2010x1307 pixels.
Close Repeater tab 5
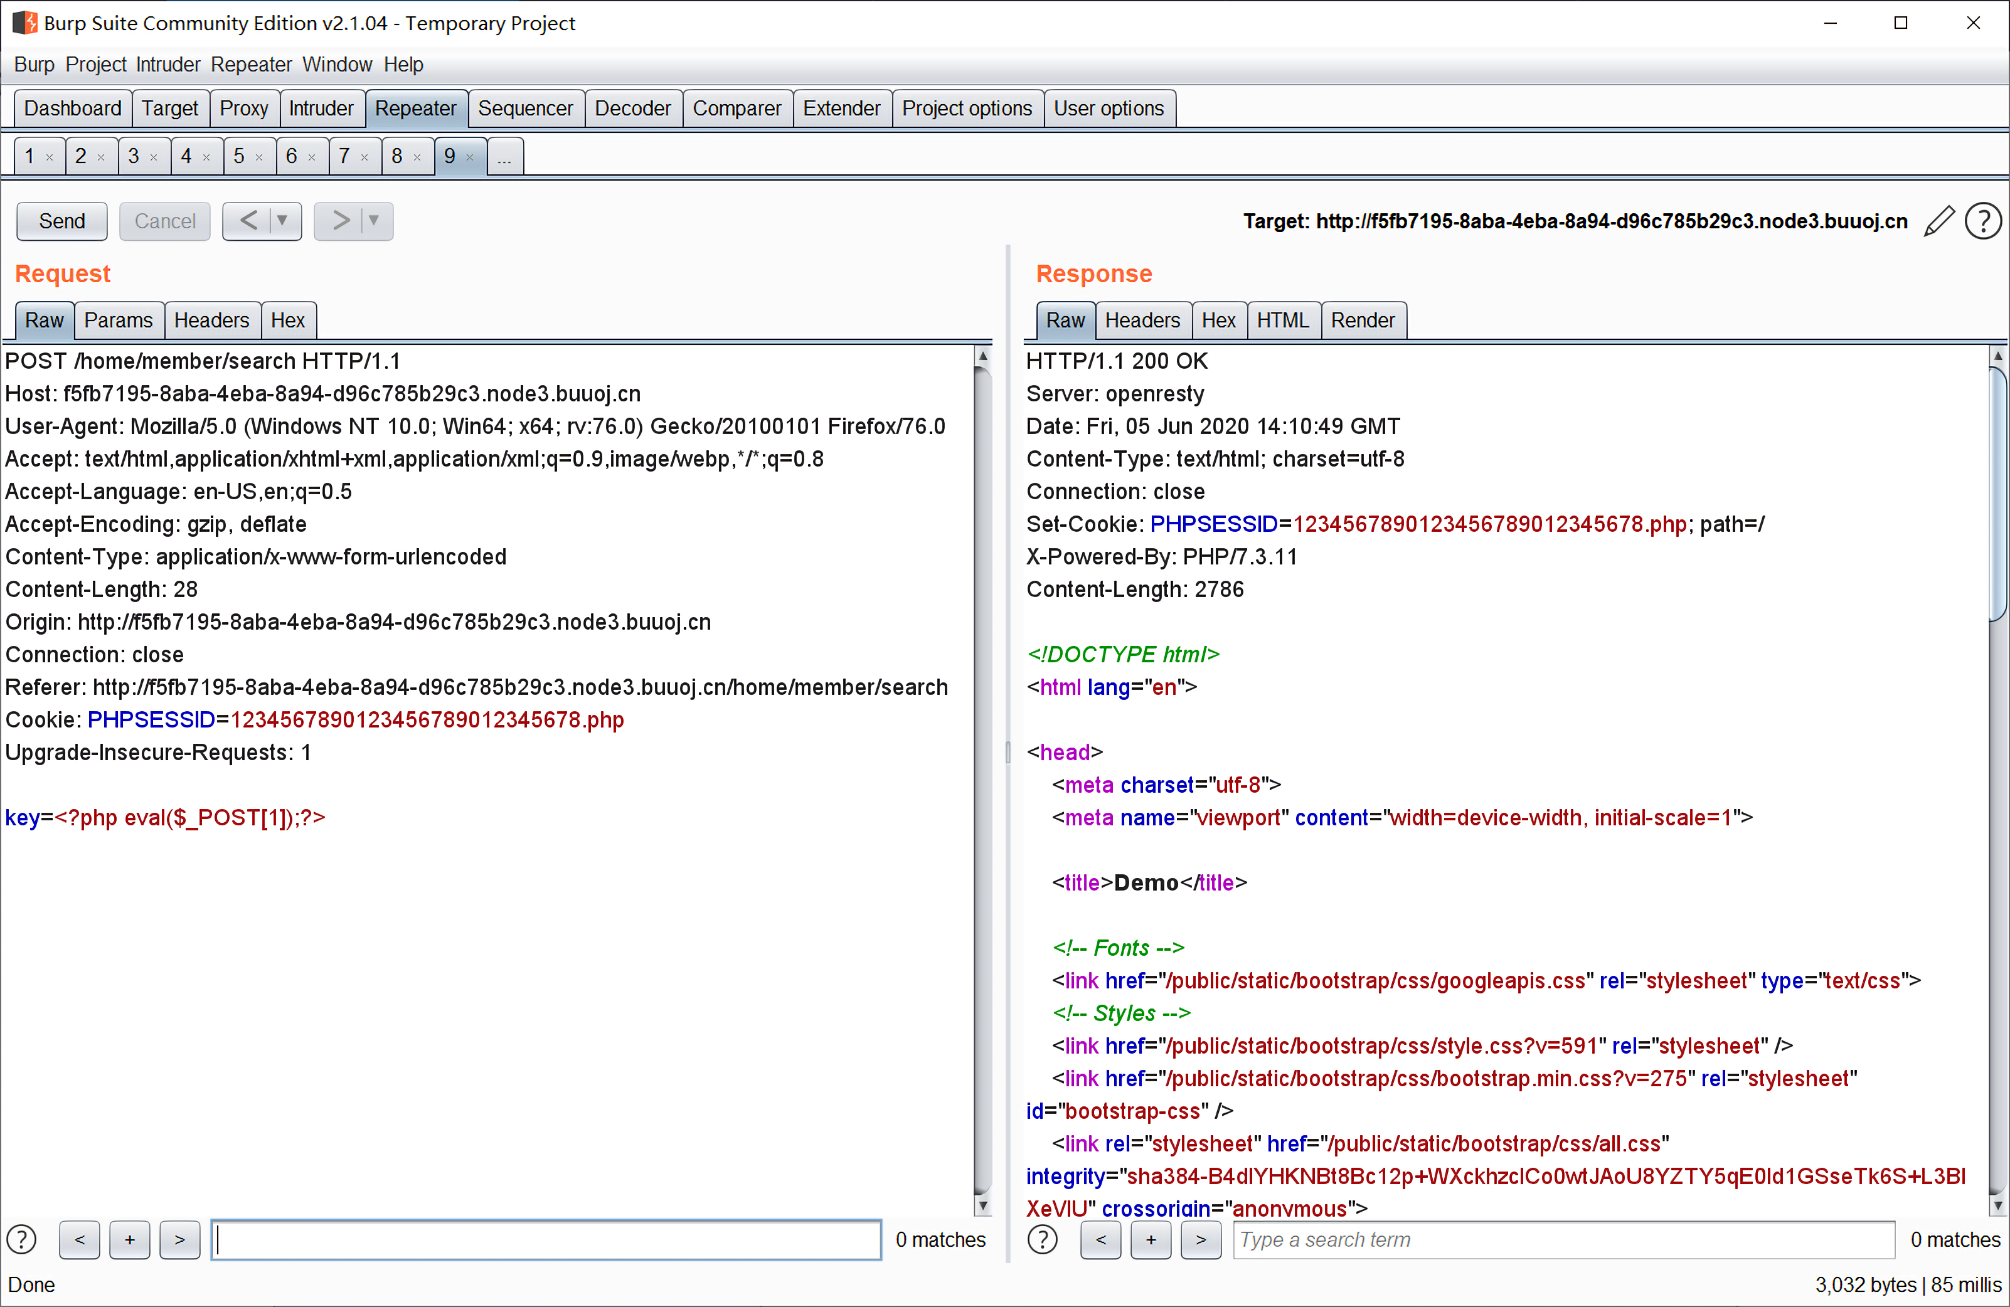259,157
